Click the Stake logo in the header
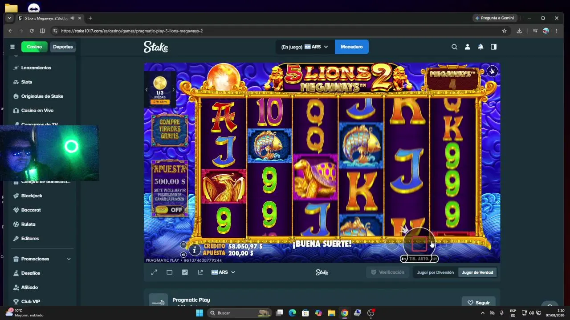Screen dimensions: 570x320 click(x=156, y=47)
